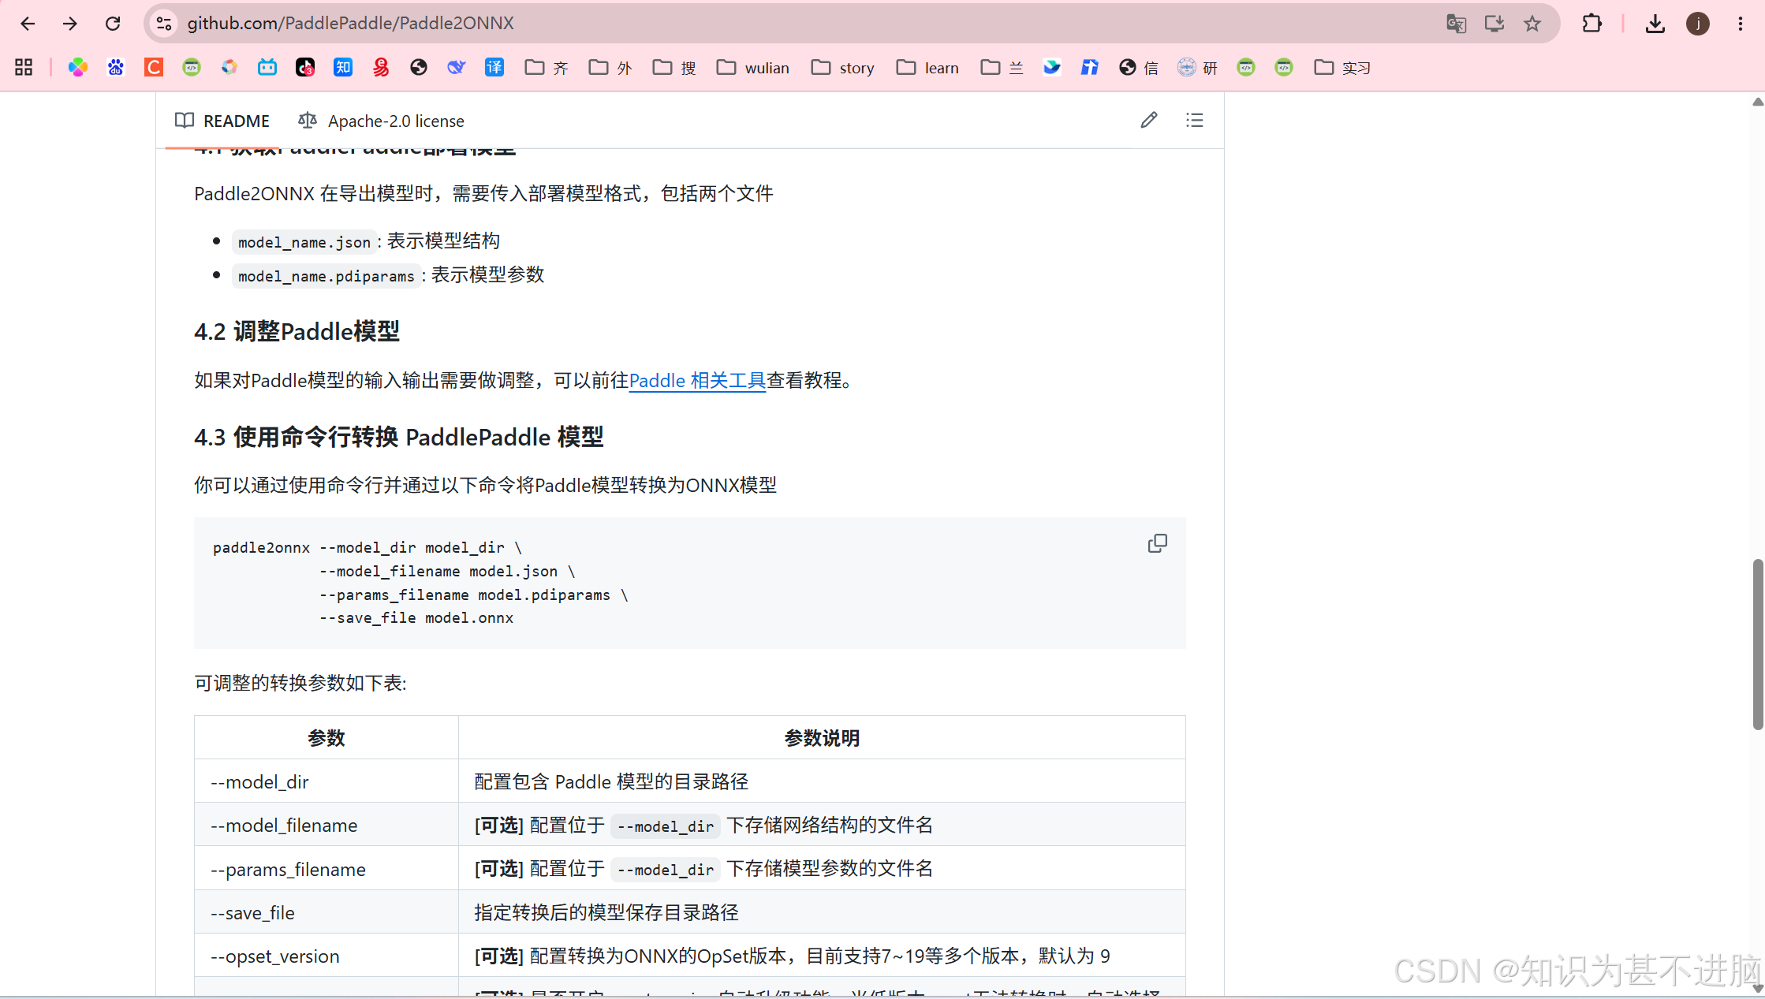Open the Google Translate page icon

pyautogui.click(x=1456, y=24)
